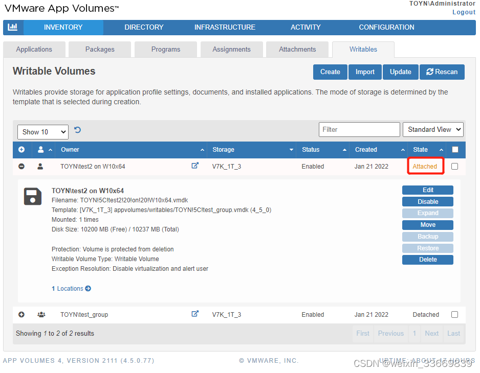This screenshot has width=480, height=373.
Task: Open the ACTIVITY menu
Action: tap(306, 27)
